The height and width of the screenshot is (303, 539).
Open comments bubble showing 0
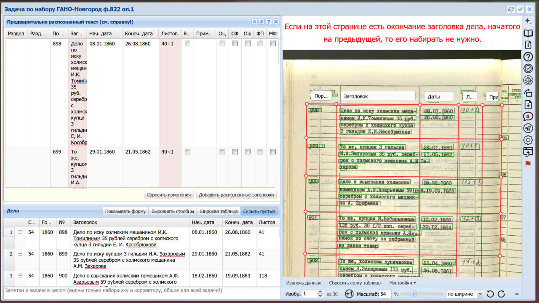(x=528, y=117)
